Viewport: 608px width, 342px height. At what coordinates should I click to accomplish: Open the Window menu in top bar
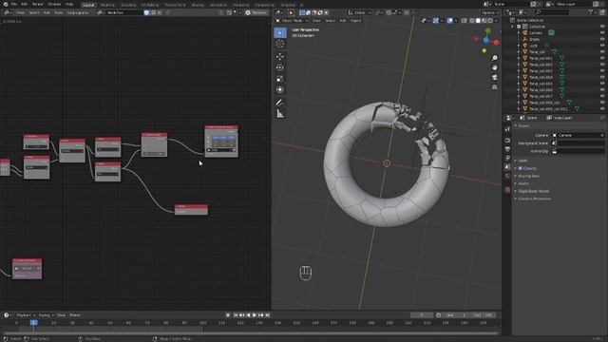tap(54, 4)
